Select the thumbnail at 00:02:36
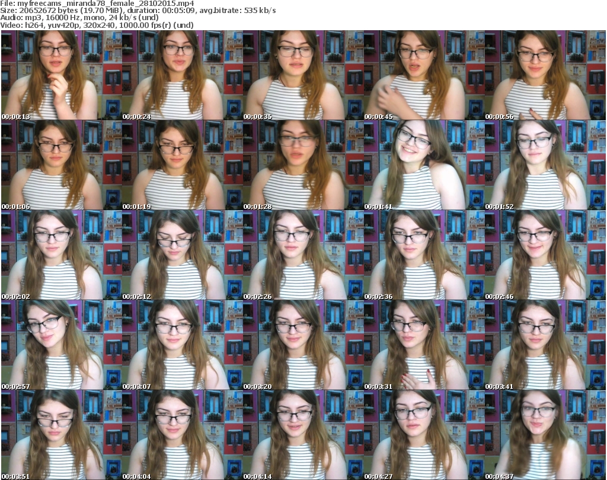 [x=424, y=255]
